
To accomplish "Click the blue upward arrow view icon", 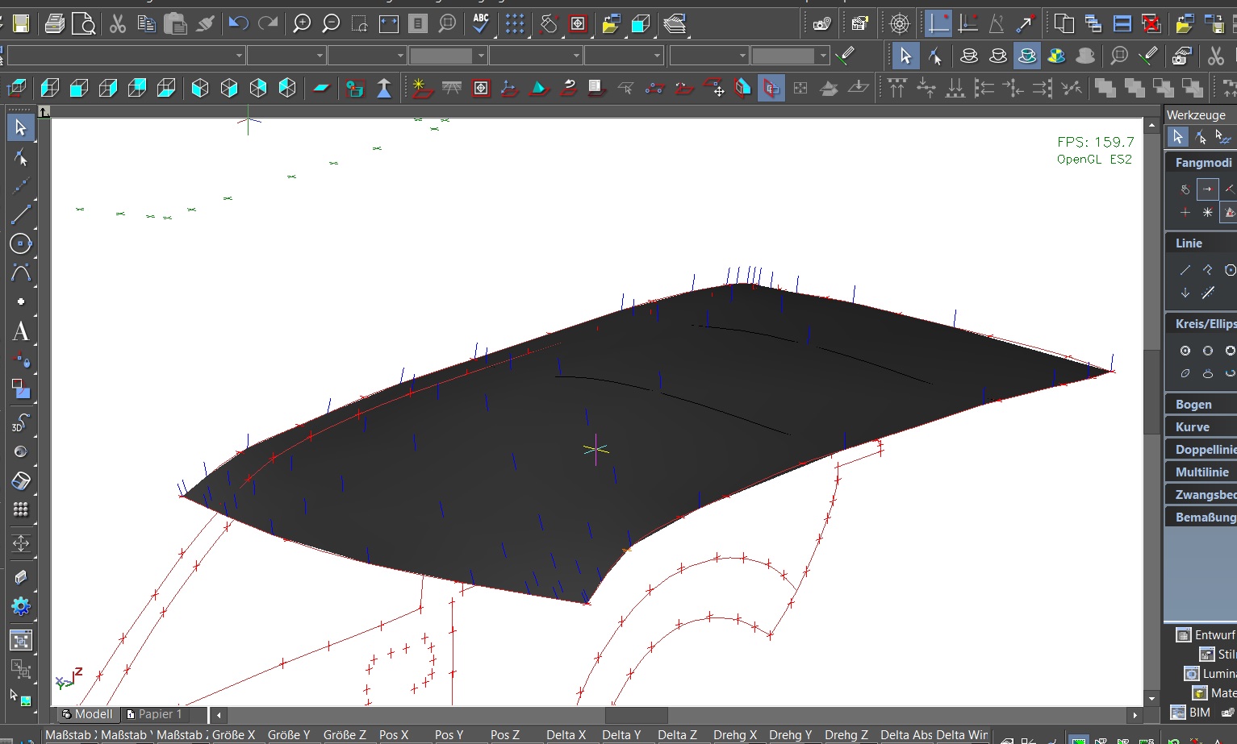I will click(x=384, y=88).
